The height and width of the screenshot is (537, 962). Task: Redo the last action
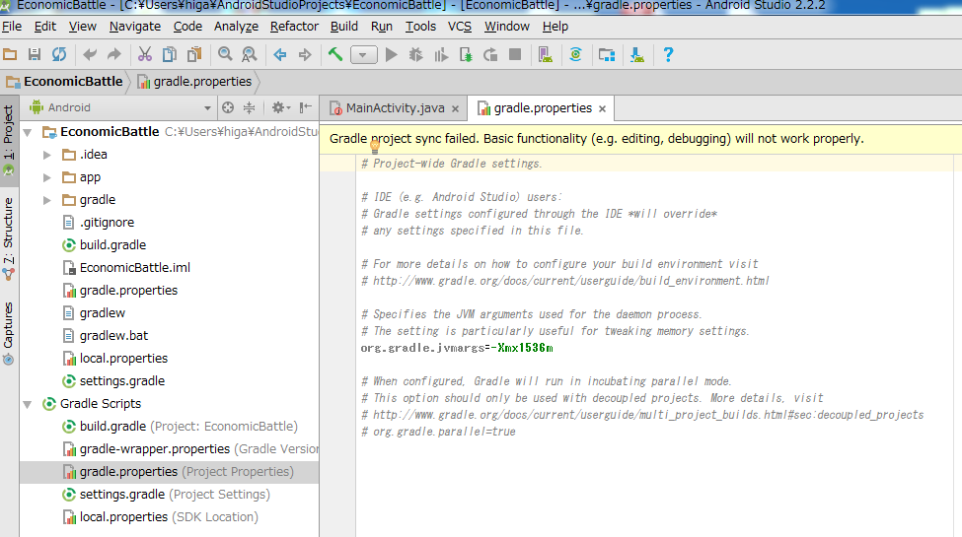pyautogui.click(x=114, y=54)
